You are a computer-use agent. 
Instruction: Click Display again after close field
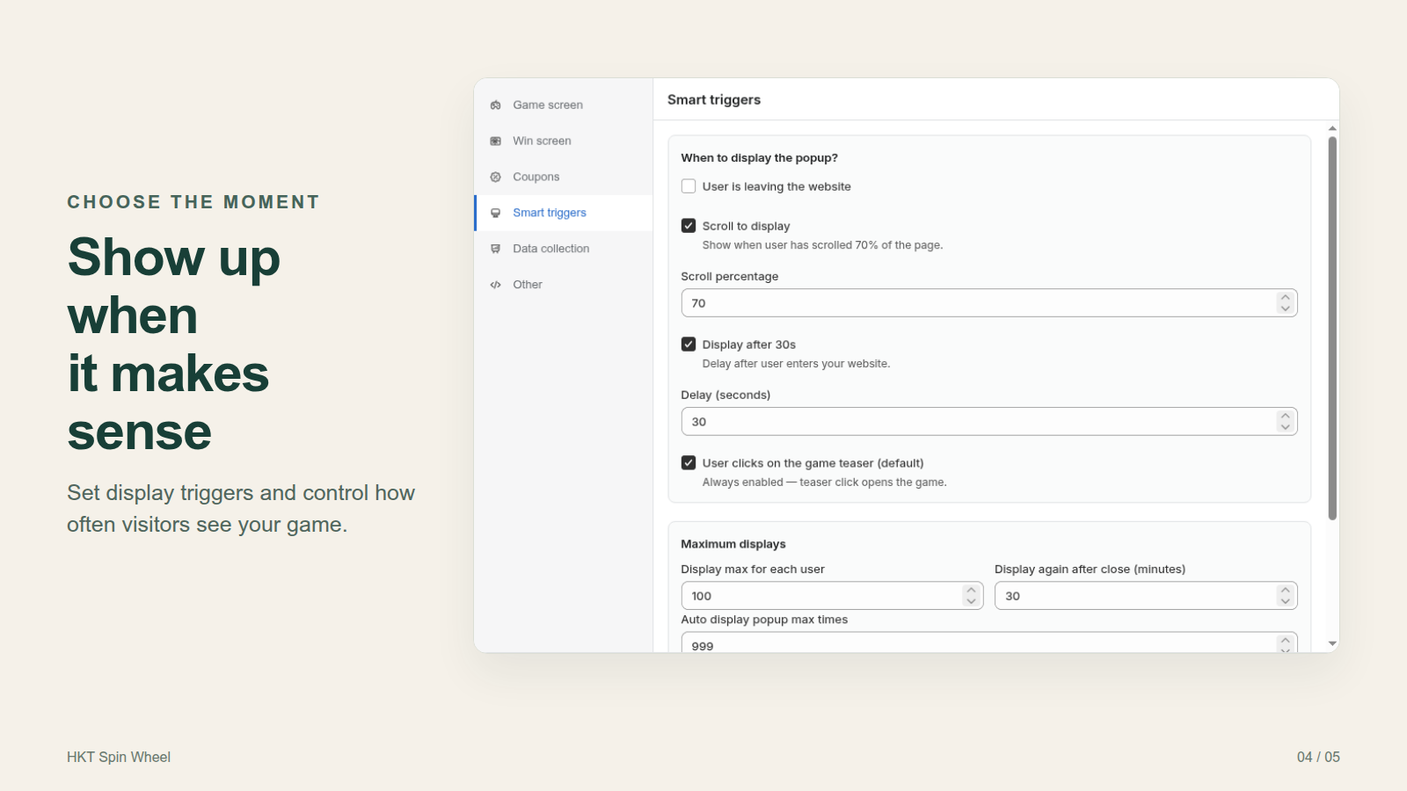[x=1146, y=596]
